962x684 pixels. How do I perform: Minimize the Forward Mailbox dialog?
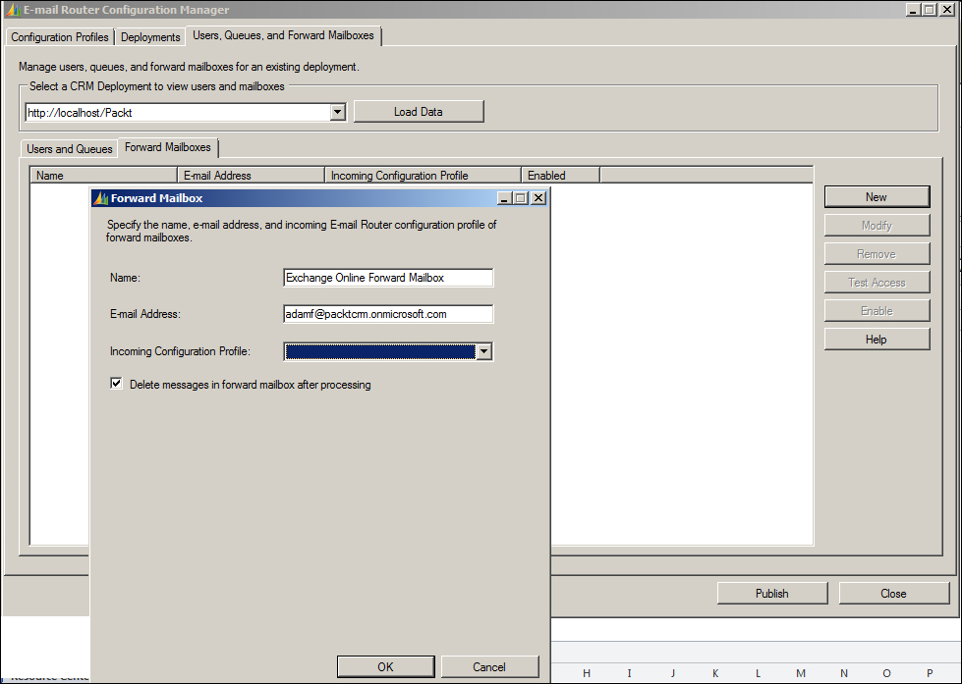coord(504,198)
